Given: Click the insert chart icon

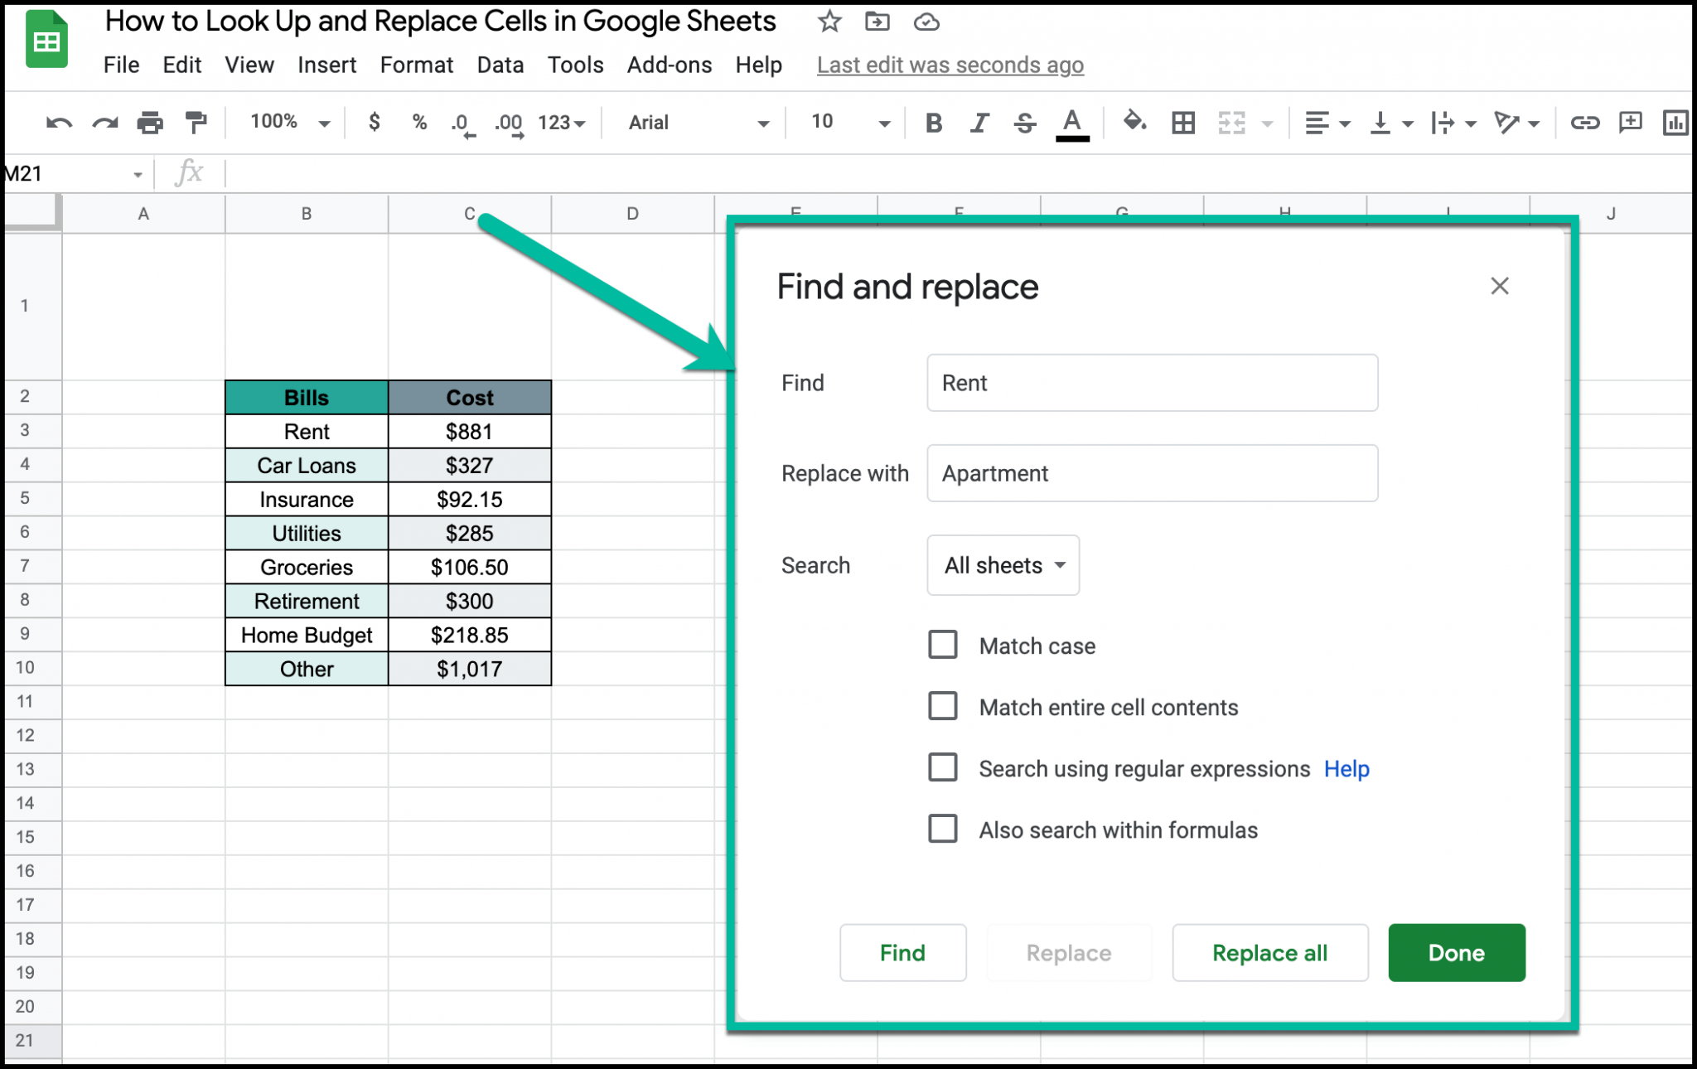Looking at the screenshot, I should (x=1675, y=123).
